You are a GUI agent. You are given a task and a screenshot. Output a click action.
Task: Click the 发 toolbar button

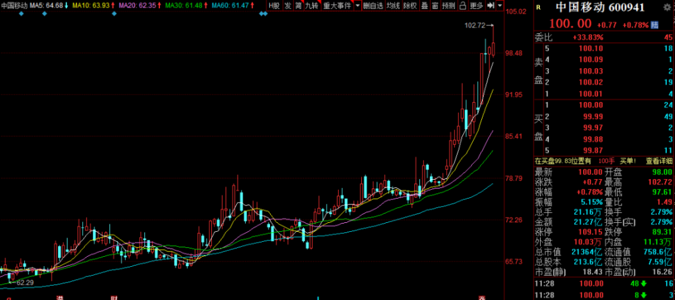(287, 5)
